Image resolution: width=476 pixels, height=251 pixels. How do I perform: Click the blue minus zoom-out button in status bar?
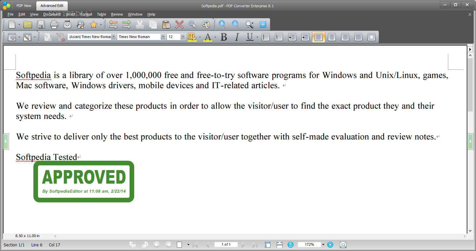click(x=291, y=245)
